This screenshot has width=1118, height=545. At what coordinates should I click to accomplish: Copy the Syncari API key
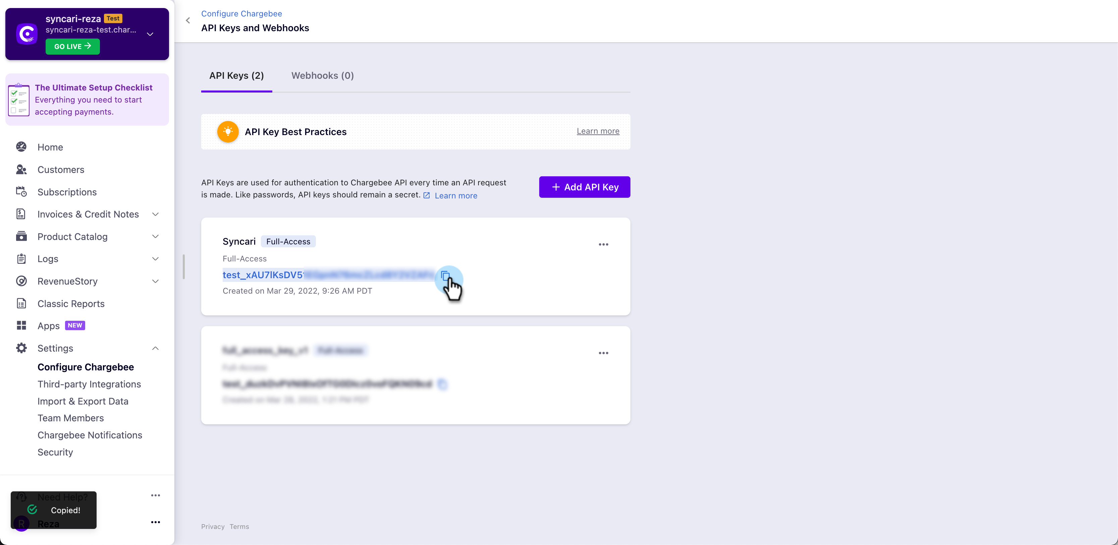tap(445, 275)
